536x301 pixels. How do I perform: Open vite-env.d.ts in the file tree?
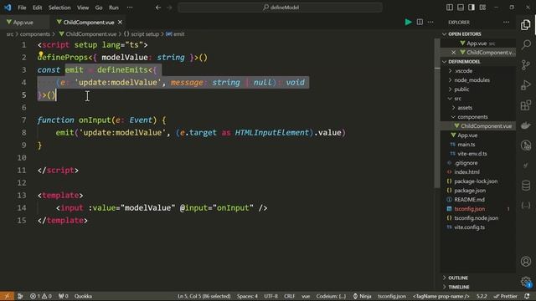coord(472,154)
